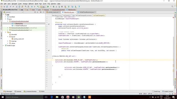The image size is (177, 99).
Task: Click the Stop square toolbar icon
Action: (62, 7)
